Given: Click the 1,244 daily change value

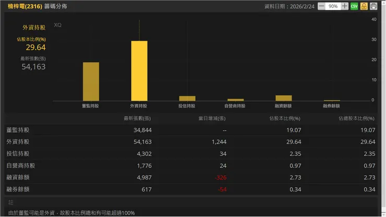Looking at the screenshot, I should (219, 142).
